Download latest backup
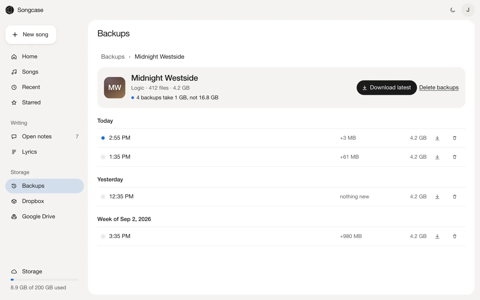The image size is (480, 300). [x=386, y=88]
